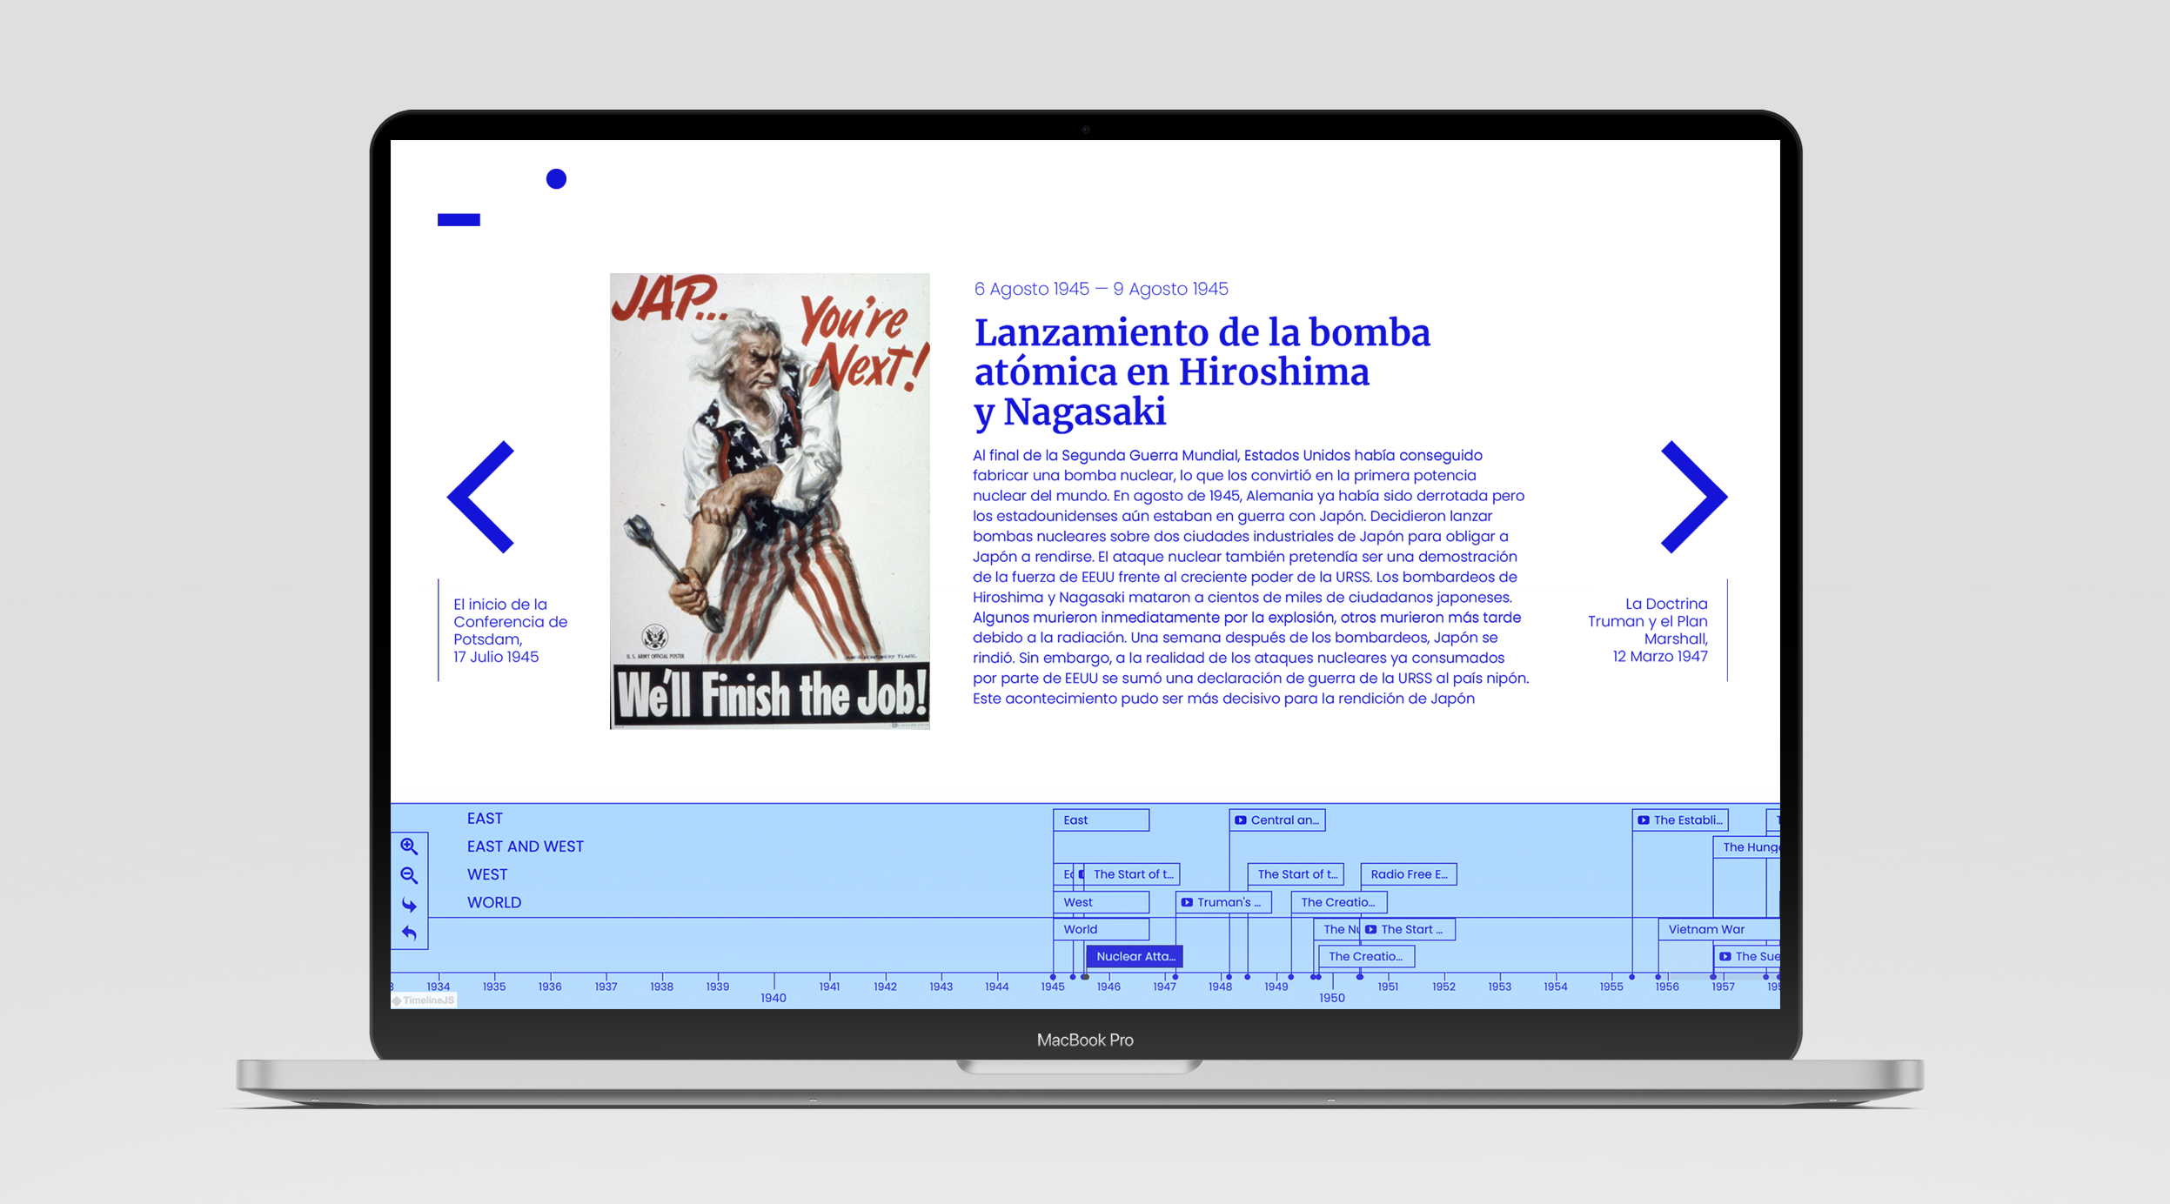This screenshot has height=1204, width=2170.
Task: Click next slide title La Doctrina Truman
Action: pos(1647,630)
